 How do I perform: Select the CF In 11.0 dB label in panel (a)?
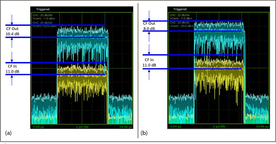coord(12,69)
